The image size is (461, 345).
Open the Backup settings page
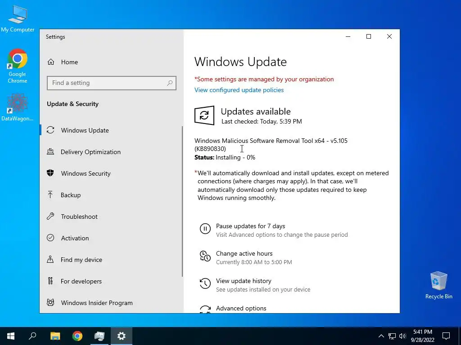pyautogui.click(x=71, y=195)
